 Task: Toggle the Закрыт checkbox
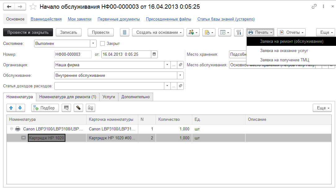click(x=103, y=44)
